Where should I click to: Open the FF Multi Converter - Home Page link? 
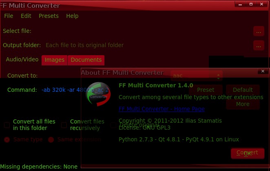click(162, 109)
